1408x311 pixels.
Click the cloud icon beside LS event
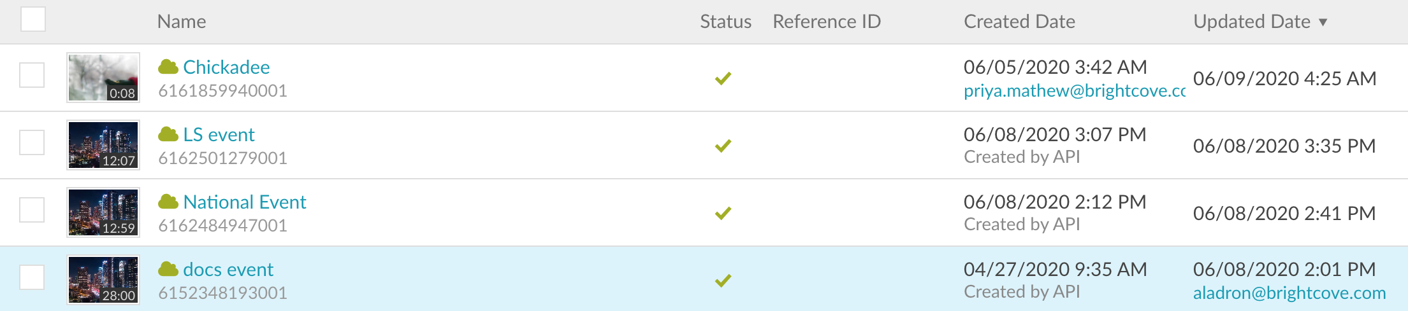click(x=168, y=134)
